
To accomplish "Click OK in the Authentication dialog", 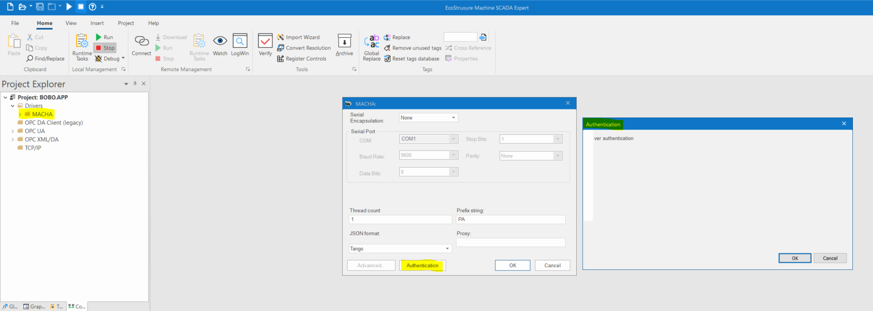I will (x=795, y=258).
